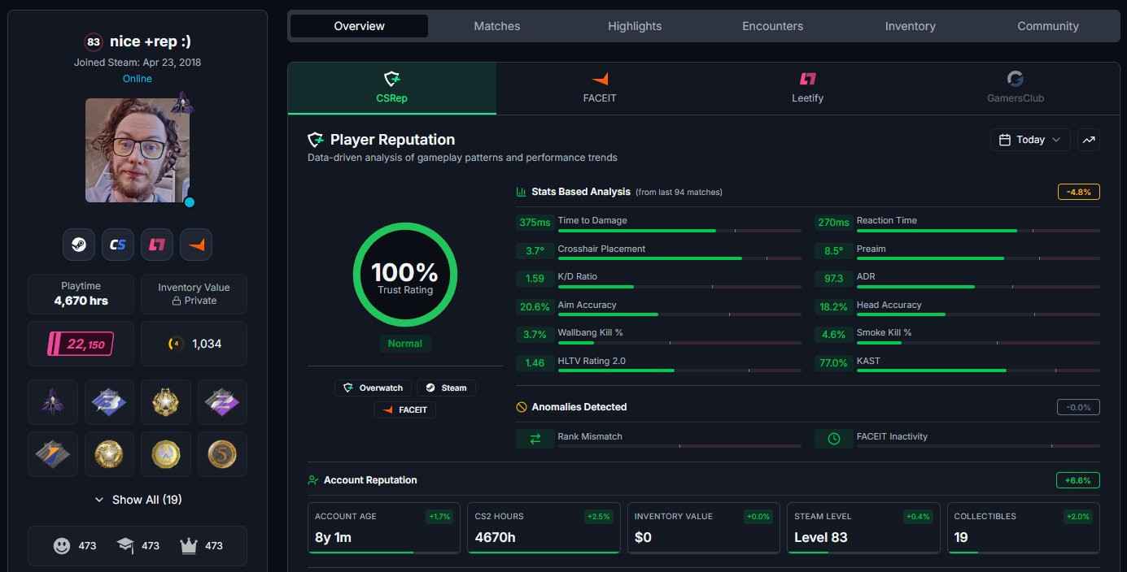Click the FACEIT icon under the avatar
1127x572 pixels.
point(196,245)
